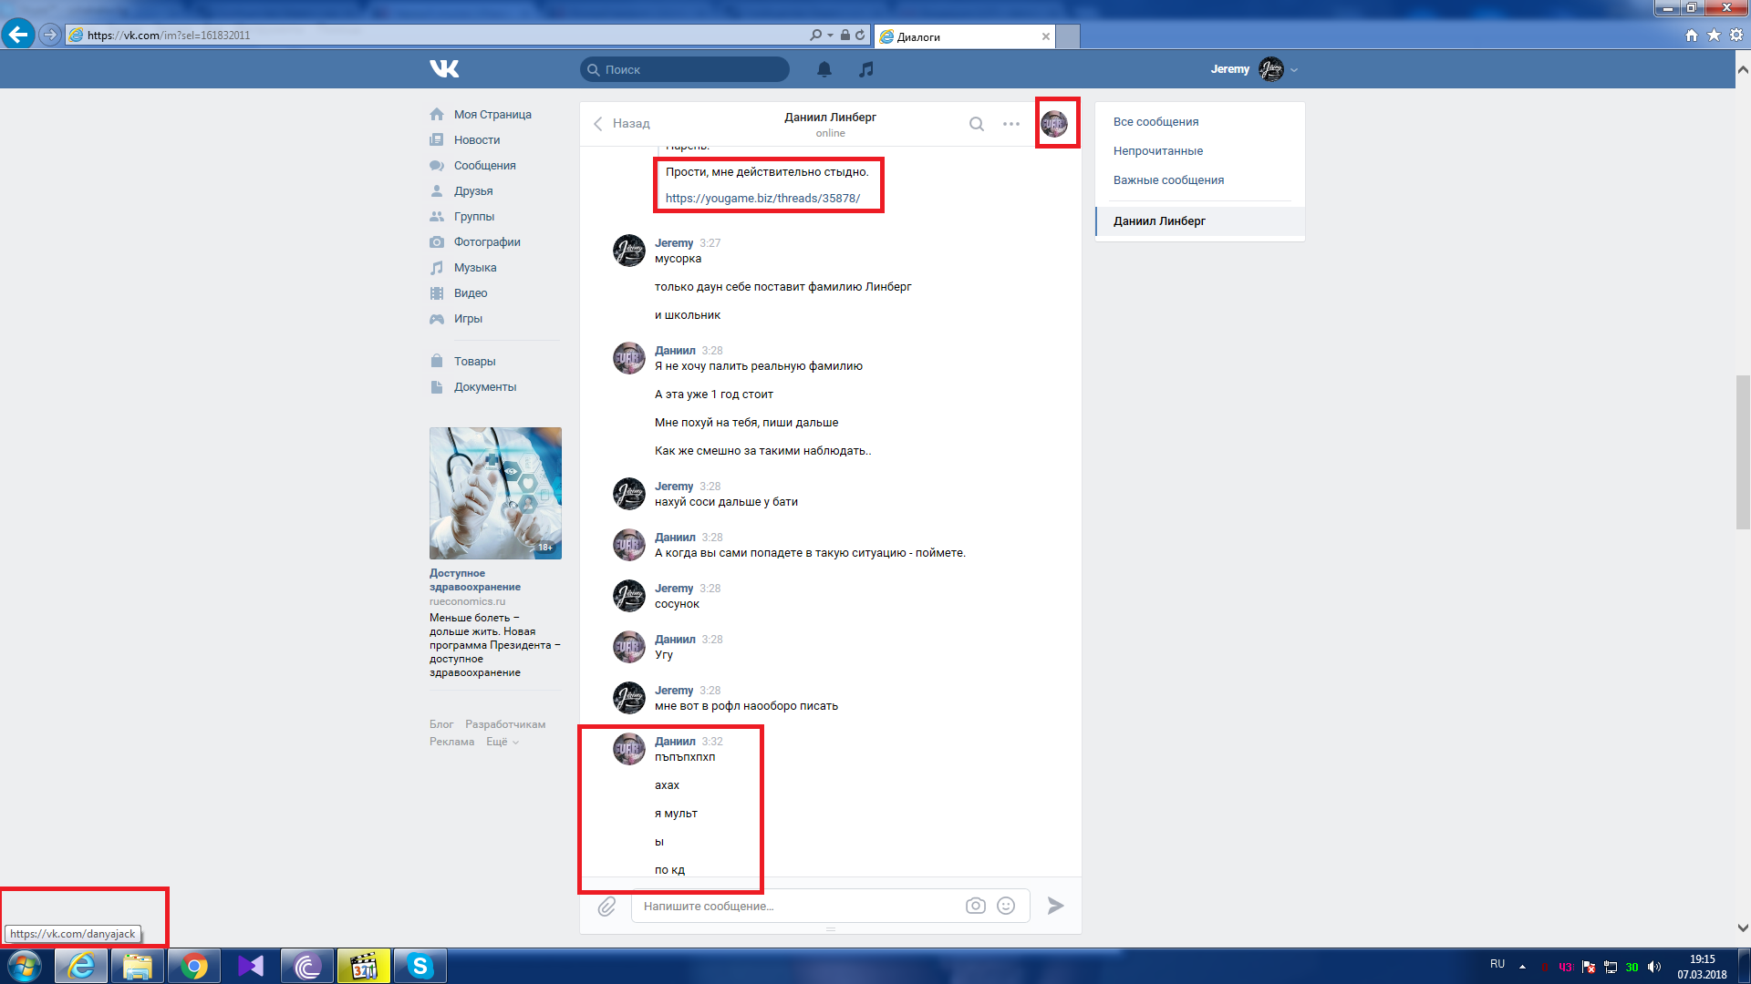Viewport: 1751px width, 984px height.
Task: Search within conversation magnifier icon
Action: click(976, 124)
